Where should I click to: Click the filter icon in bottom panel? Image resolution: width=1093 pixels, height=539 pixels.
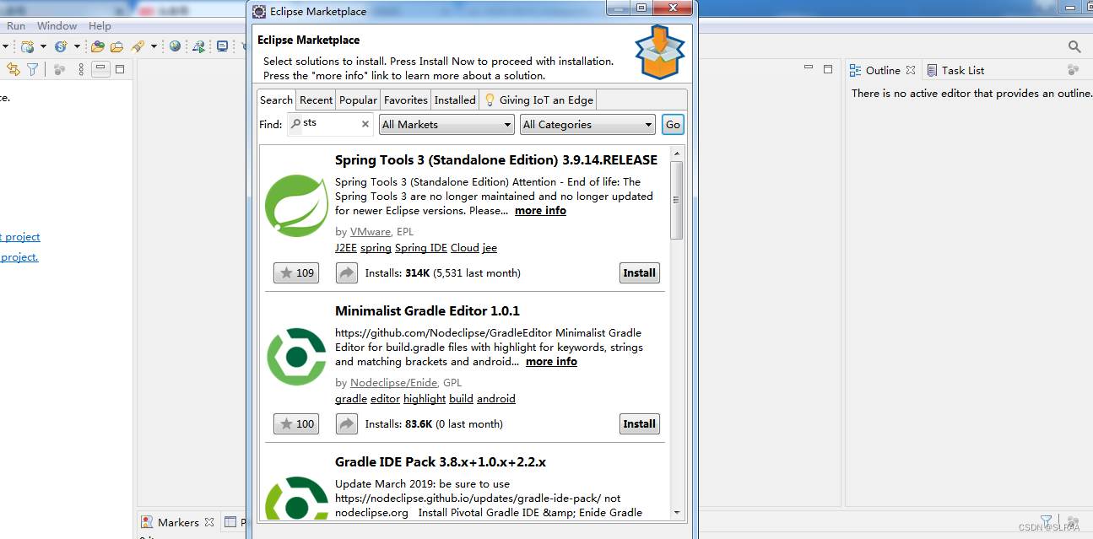pos(1046,521)
